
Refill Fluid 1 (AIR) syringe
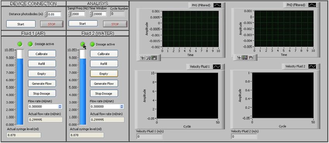pyautogui.click(x=42, y=64)
